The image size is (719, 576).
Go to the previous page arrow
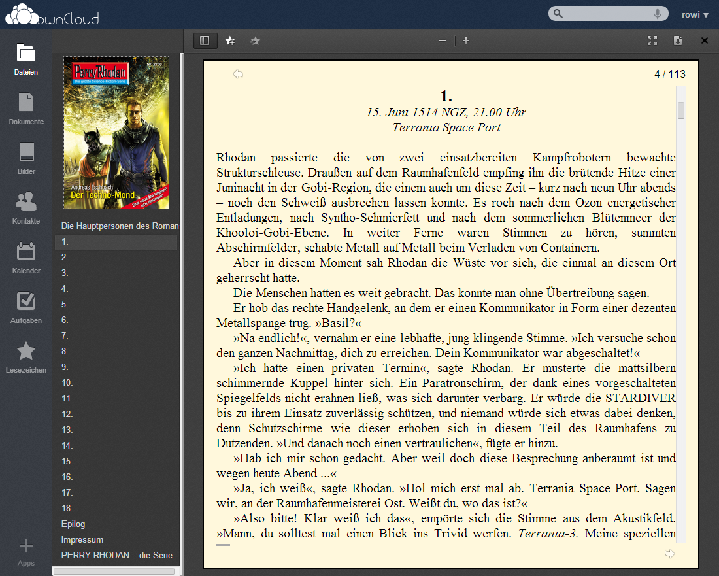[x=238, y=74]
